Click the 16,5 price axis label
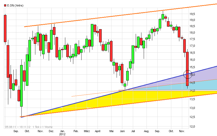 pos(192,53)
